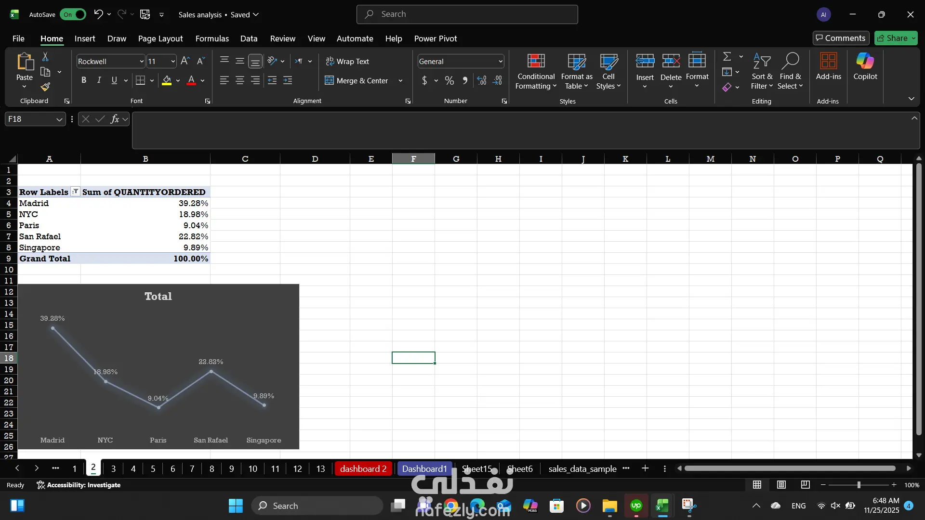
Task: Click the Percent Style icon
Action: pos(449,80)
